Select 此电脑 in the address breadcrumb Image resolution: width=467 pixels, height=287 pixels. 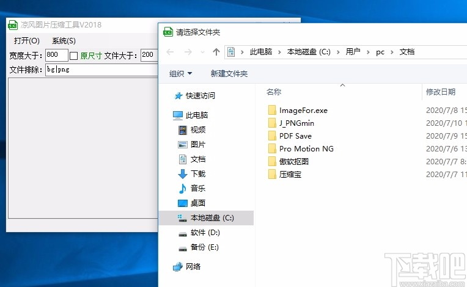(x=261, y=52)
